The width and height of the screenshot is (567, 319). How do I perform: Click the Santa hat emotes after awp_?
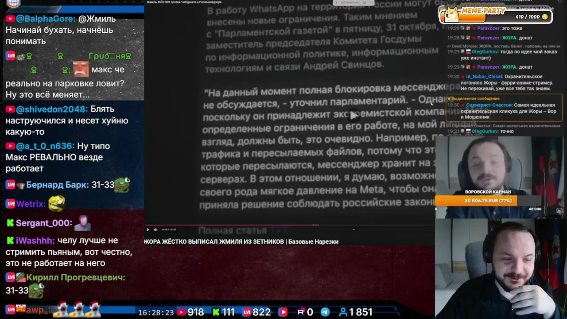coord(77,308)
